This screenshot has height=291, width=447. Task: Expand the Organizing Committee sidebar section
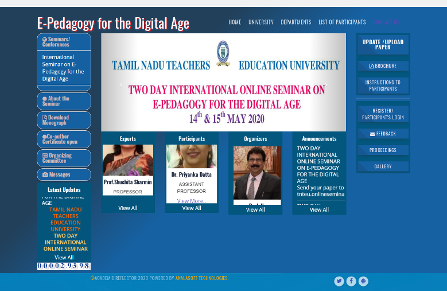(x=64, y=158)
